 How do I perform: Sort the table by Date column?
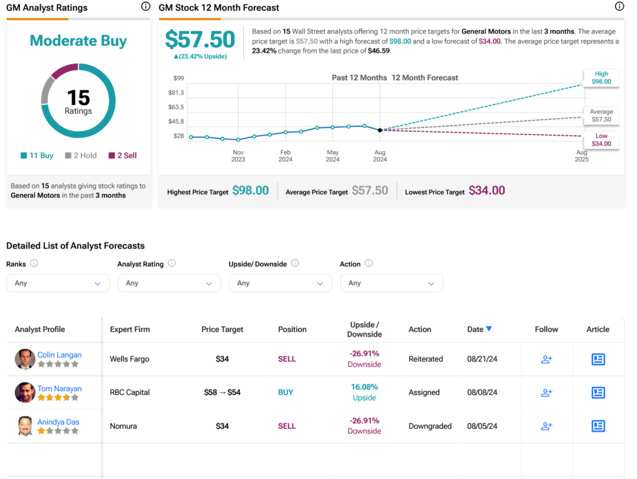pyautogui.click(x=479, y=329)
